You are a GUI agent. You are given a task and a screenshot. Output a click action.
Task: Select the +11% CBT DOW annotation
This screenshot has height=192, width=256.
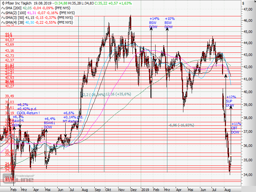tap(236, 128)
